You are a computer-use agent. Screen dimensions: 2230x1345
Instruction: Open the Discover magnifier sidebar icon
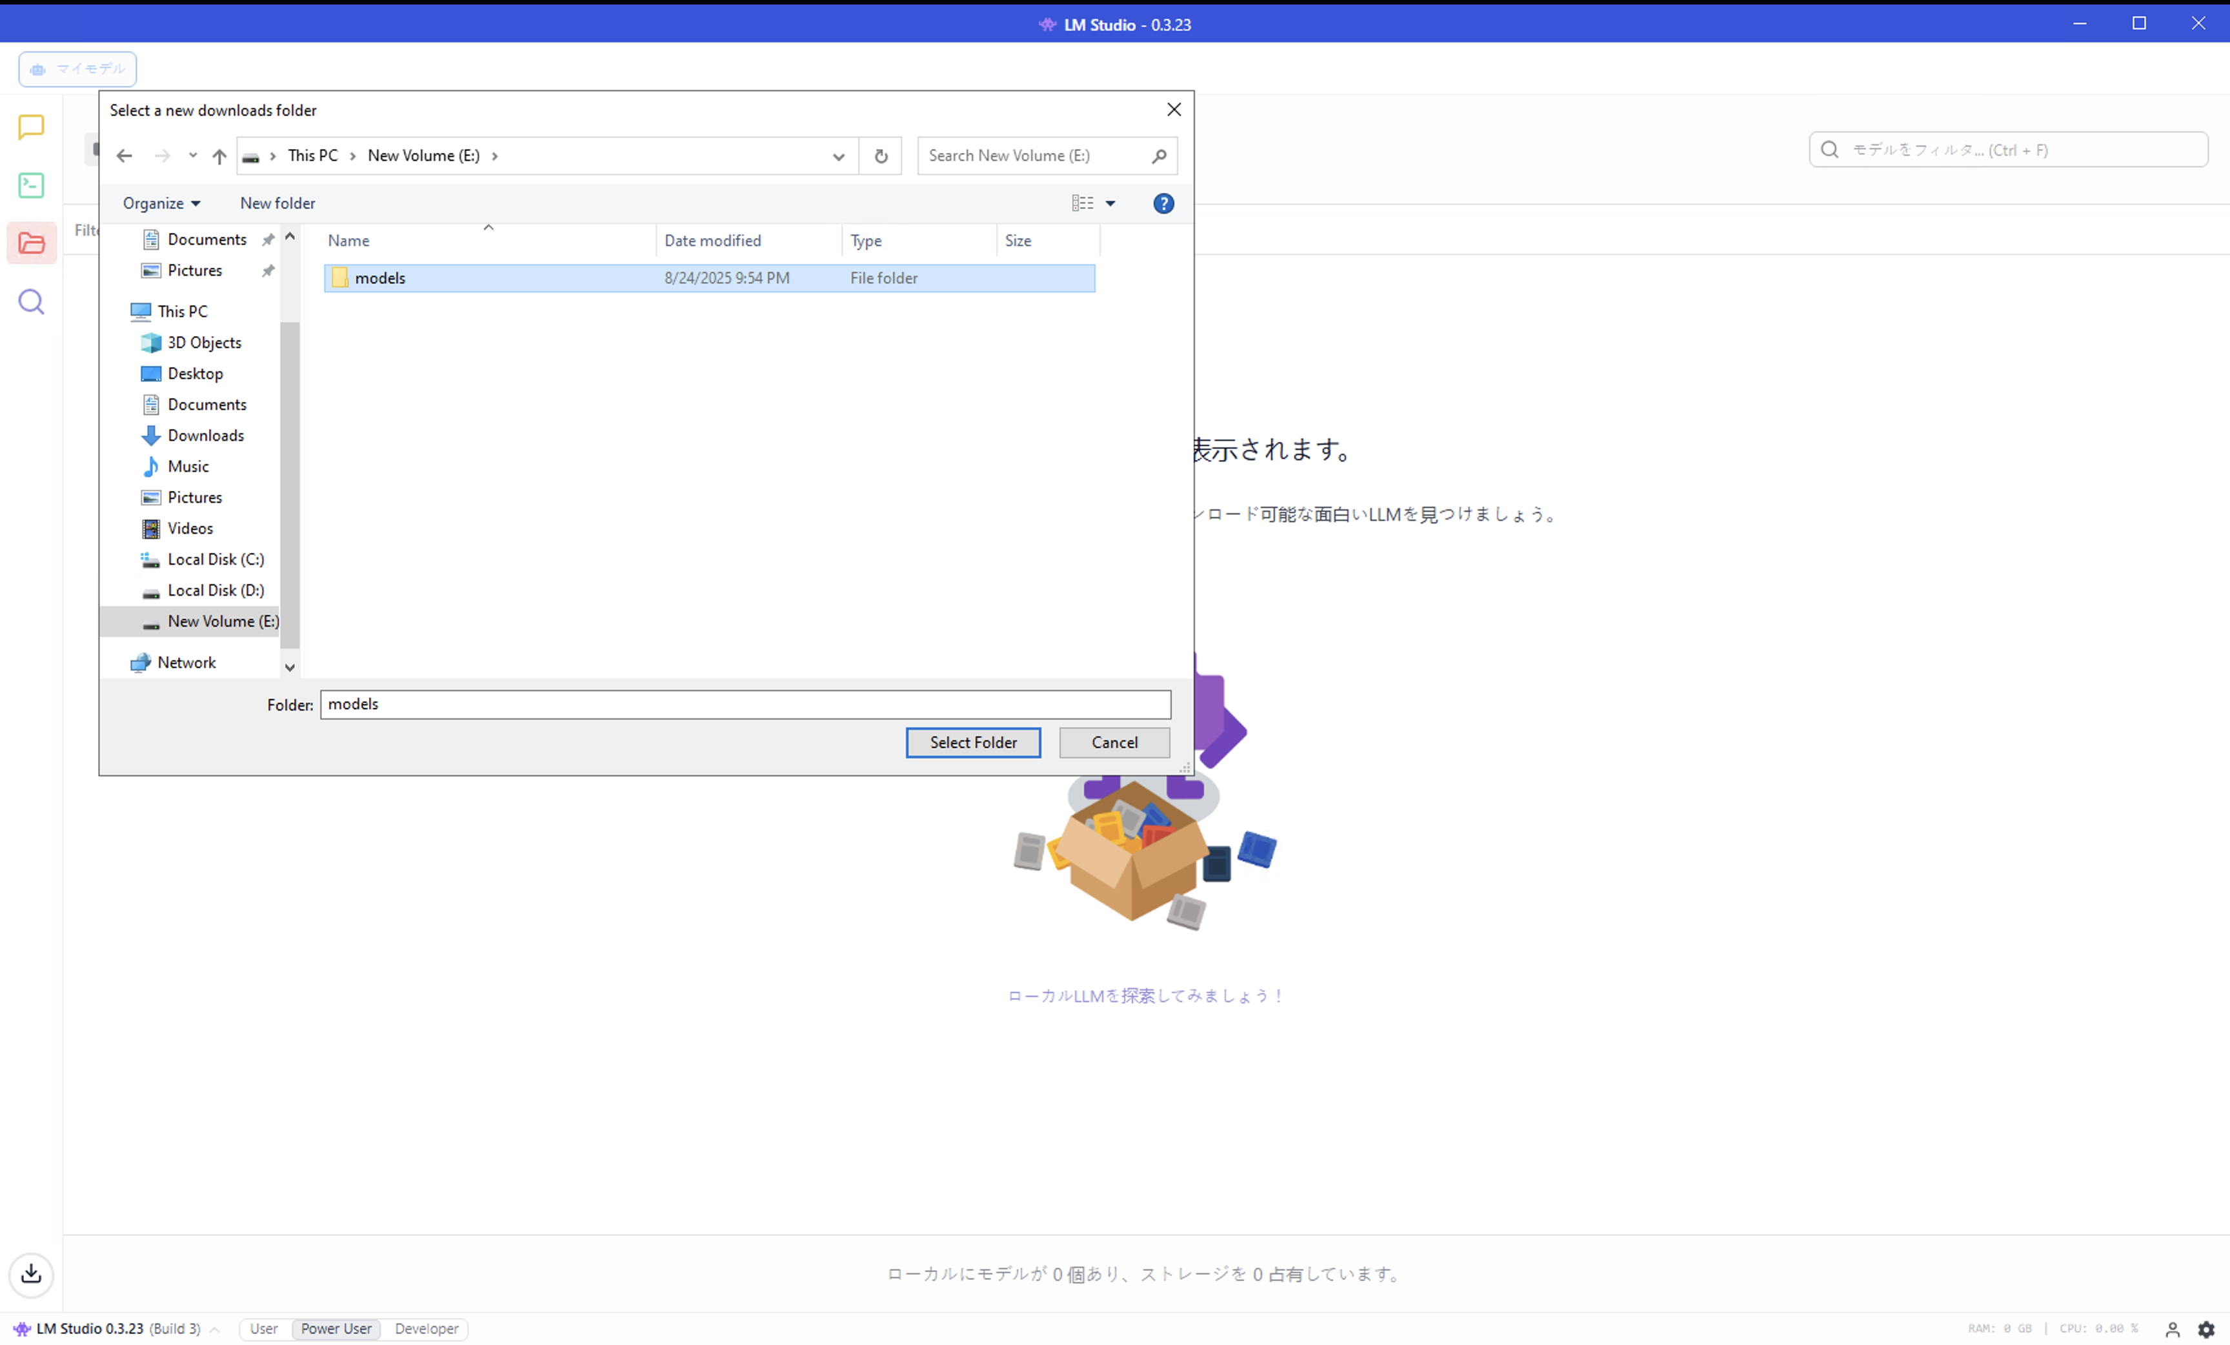click(x=31, y=301)
